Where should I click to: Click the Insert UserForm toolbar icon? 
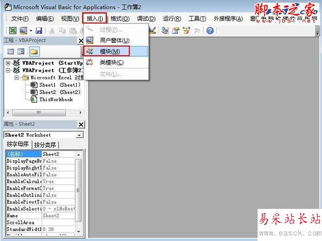point(23,31)
